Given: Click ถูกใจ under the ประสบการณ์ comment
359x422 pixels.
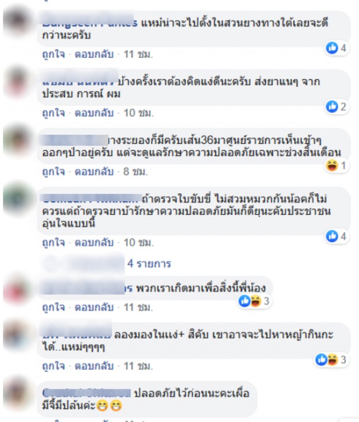Looking at the screenshot, I should pos(53,113).
